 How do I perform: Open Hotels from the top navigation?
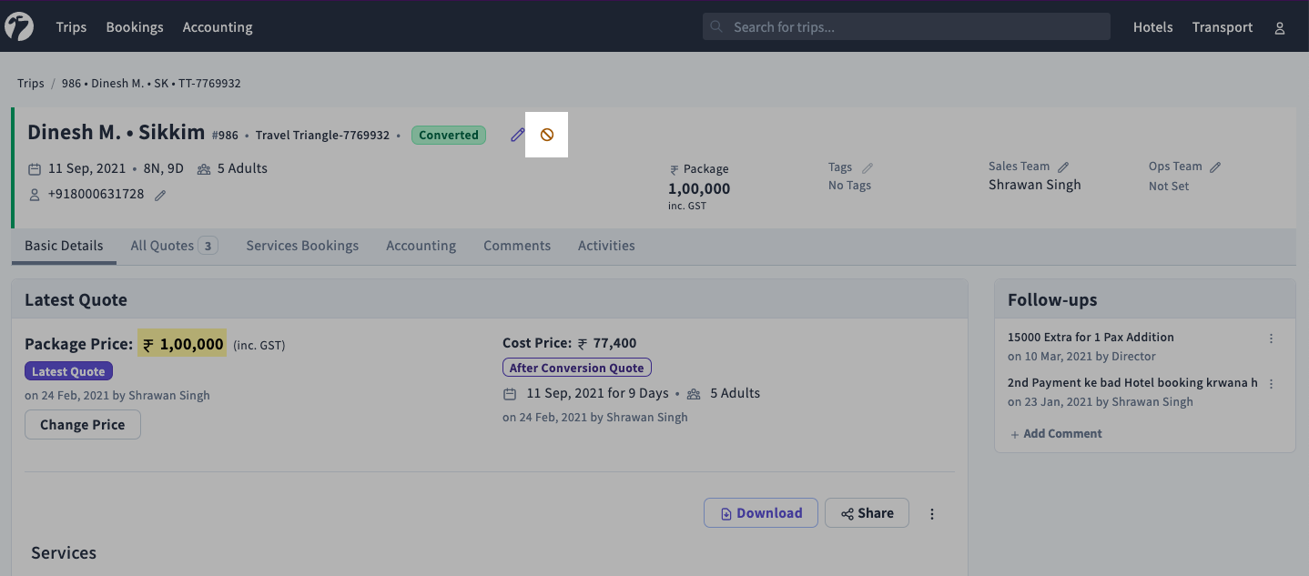[1152, 27]
